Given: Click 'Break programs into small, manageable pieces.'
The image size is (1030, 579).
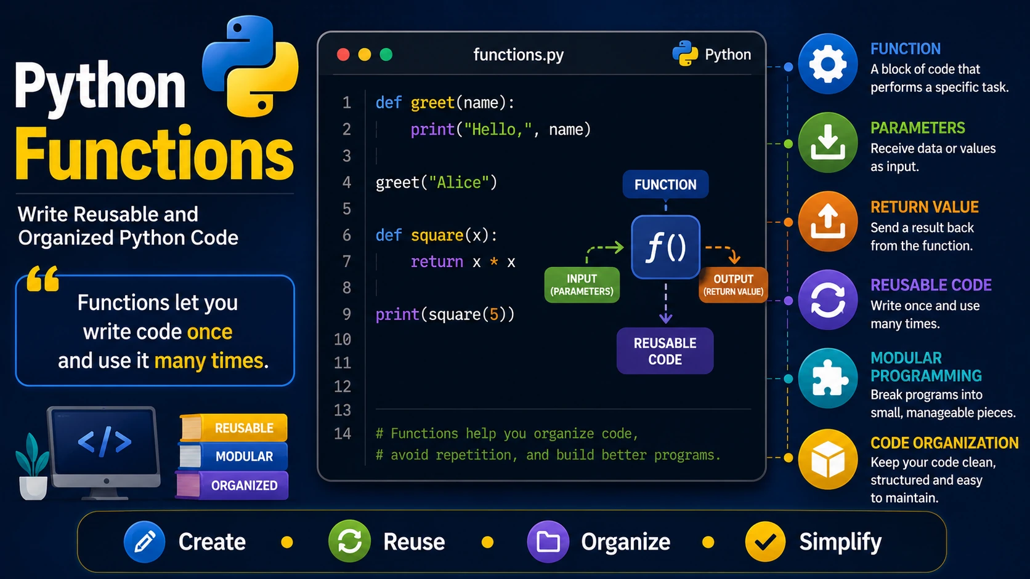Looking at the screenshot, I should (x=943, y=404).
